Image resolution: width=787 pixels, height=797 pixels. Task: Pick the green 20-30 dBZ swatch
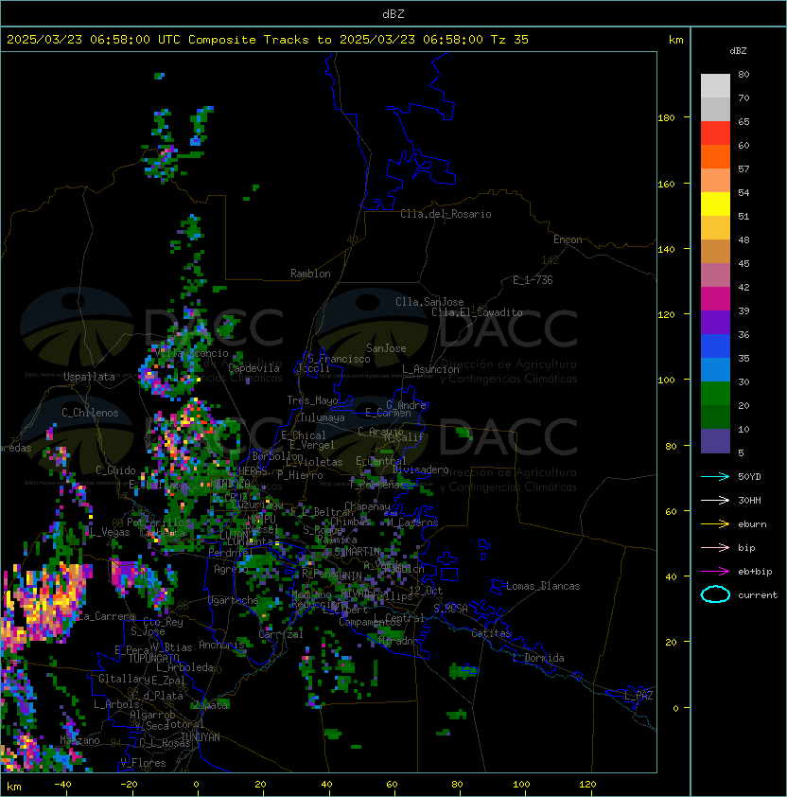715,394
